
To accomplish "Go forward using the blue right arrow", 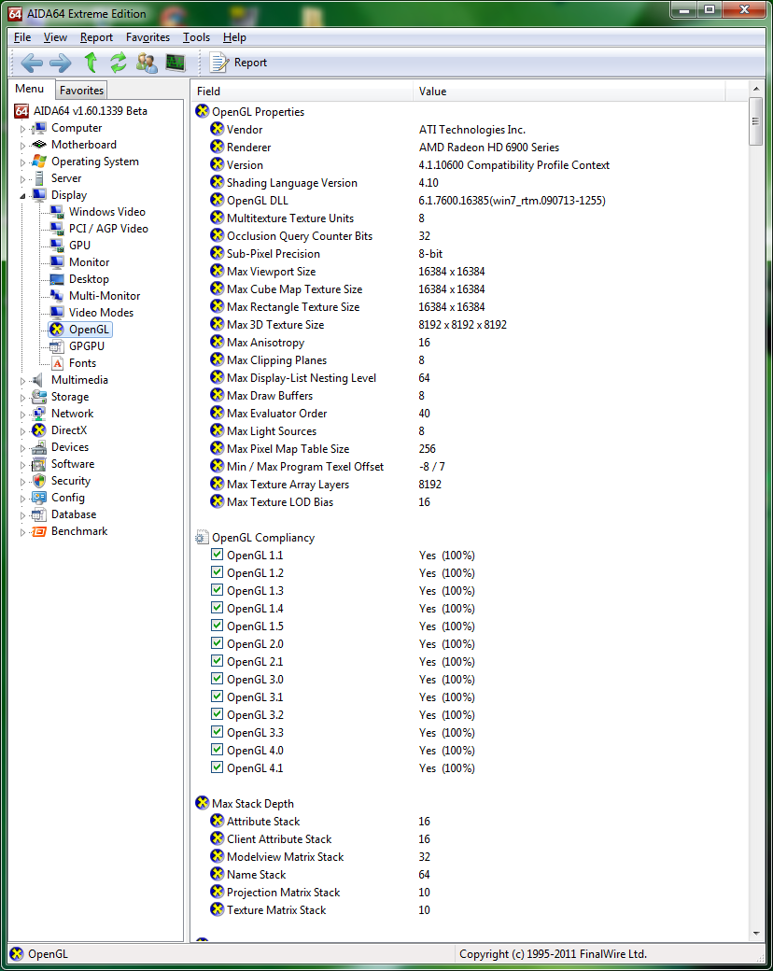I will tap(60, 63).
